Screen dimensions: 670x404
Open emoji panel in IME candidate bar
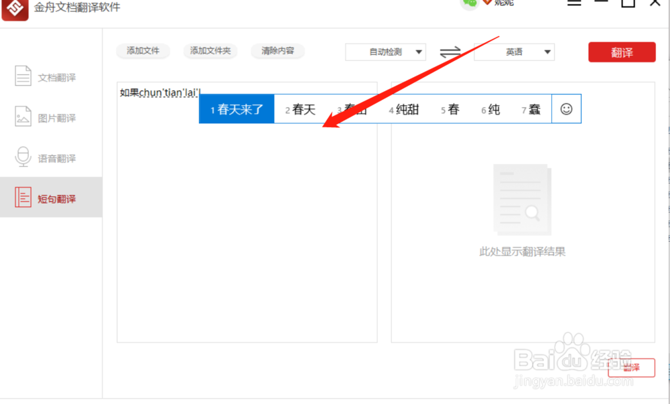click(x=566, y=109)
